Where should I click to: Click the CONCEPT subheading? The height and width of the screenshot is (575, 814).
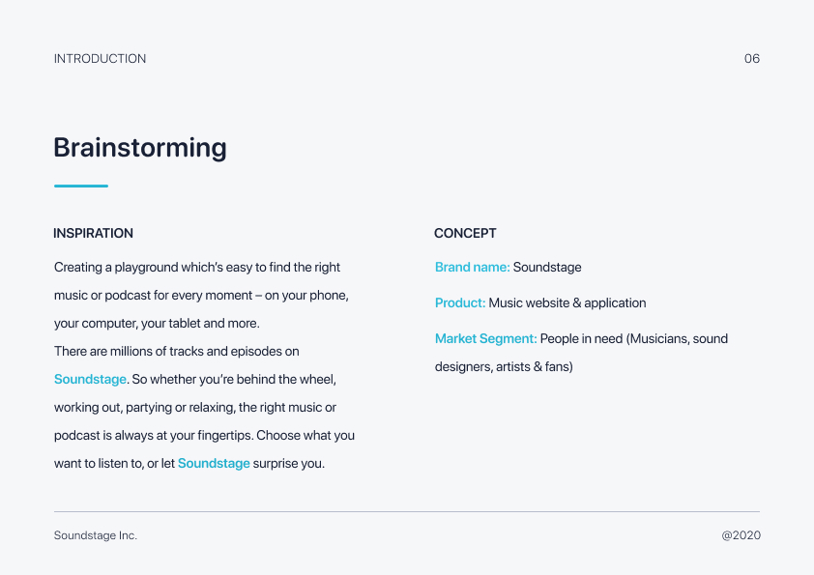pyautogui.click(x=465, y=234)
